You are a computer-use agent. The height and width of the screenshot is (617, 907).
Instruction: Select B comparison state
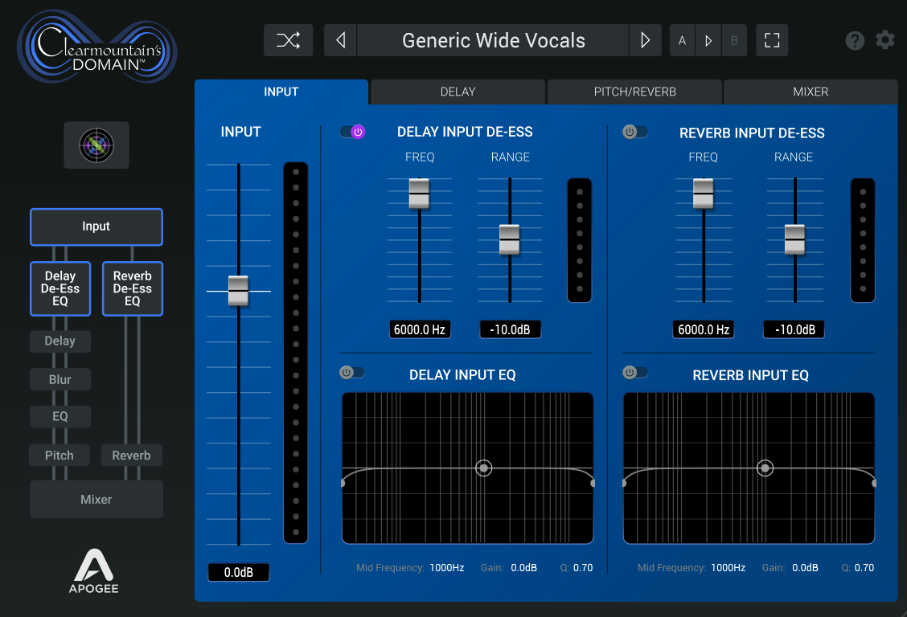(x=735, y=40)
